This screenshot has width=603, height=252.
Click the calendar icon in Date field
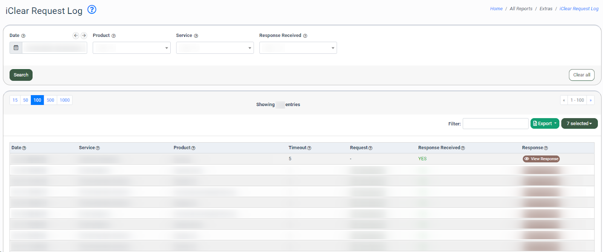[16, 48]
